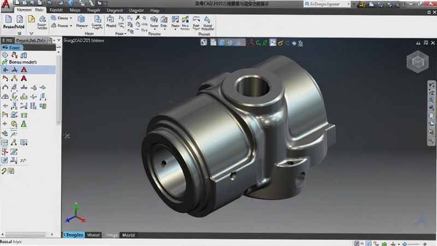Switch to the 'Monrt' bottom tab
The image size is (437, 246).
[x=93, y=235]
